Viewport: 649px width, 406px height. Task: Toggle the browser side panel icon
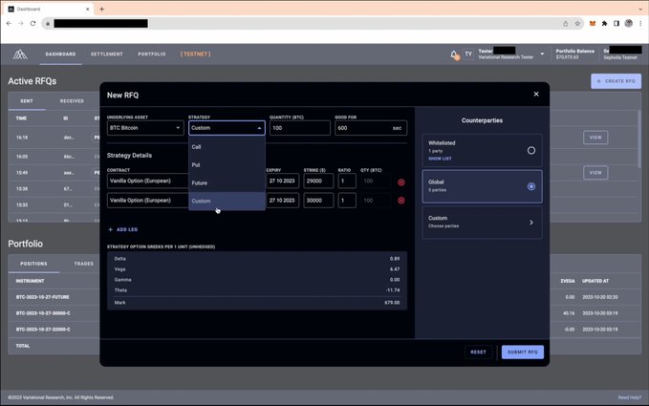pos(617,24)
